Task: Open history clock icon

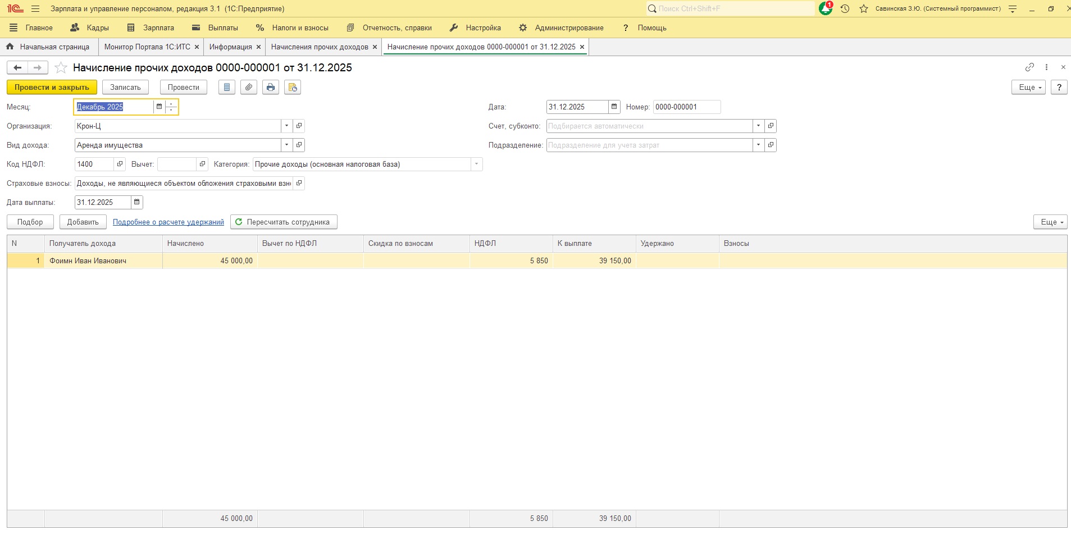Action: [x=845, y=9]
